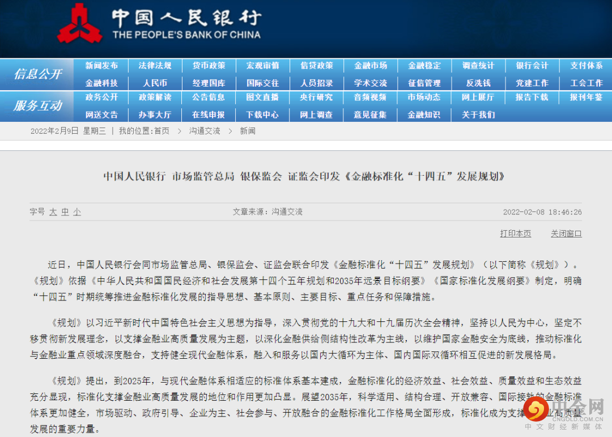Click the 意见征集 link
The height and width of the screenshot is (437, 612).
[x=371, y=115]
